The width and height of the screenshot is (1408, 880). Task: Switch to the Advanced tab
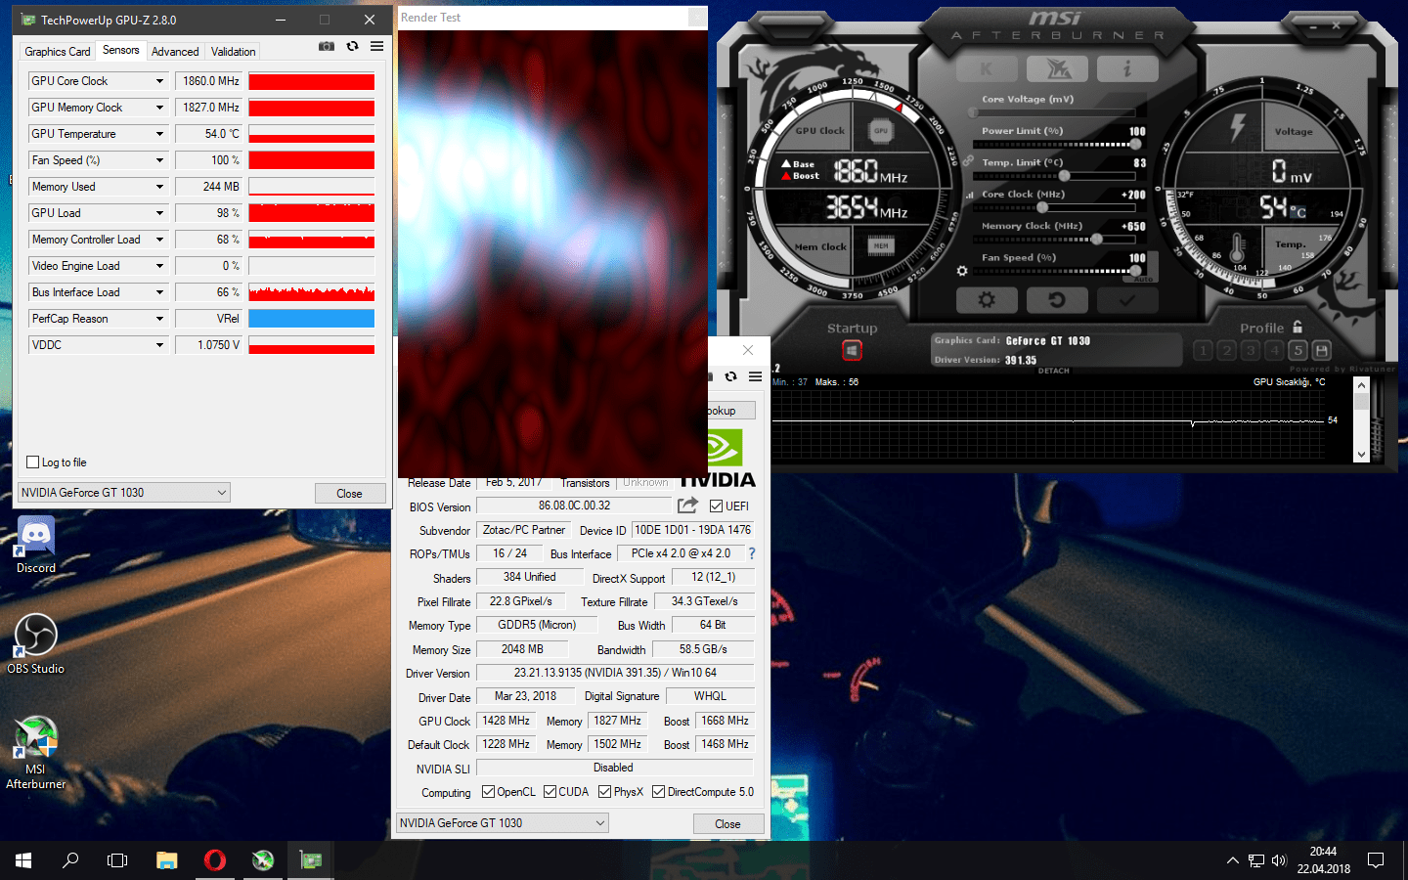pos(175,52)
